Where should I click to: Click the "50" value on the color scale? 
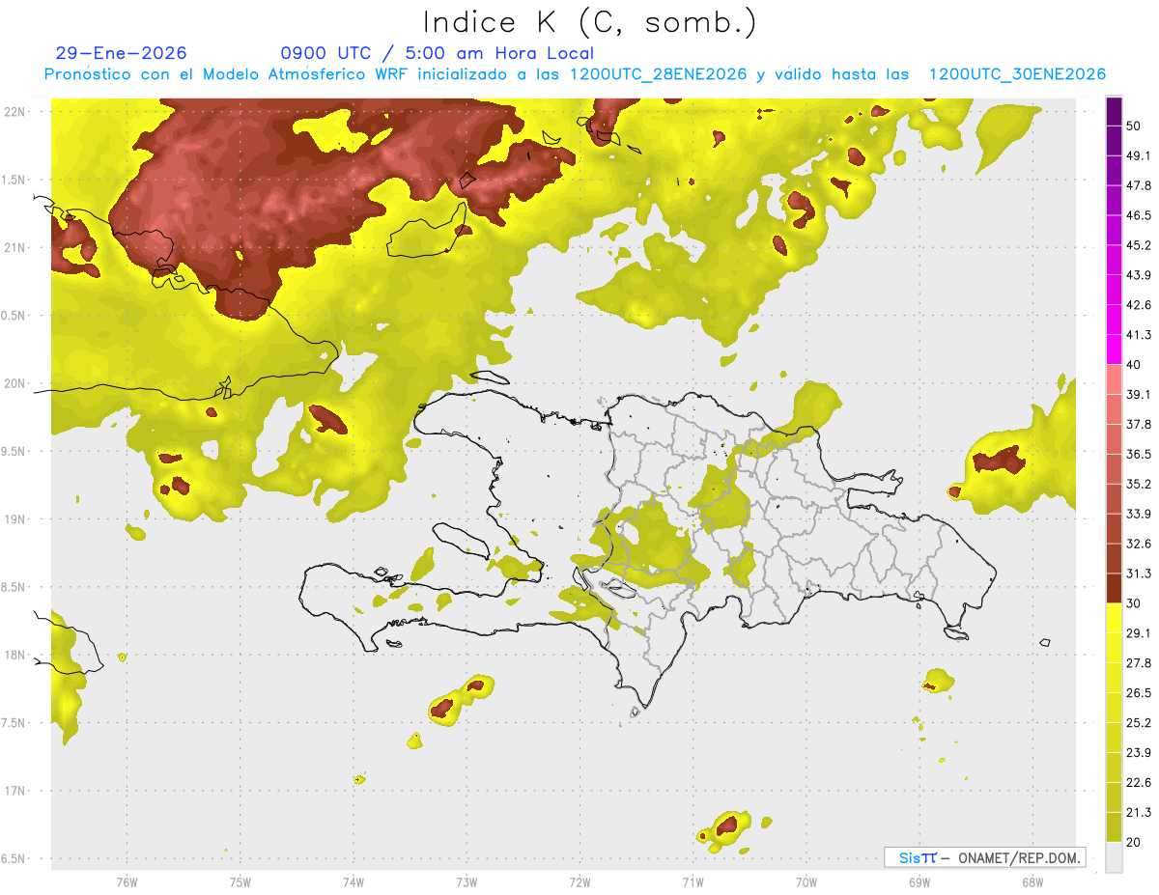point(1134,126)
